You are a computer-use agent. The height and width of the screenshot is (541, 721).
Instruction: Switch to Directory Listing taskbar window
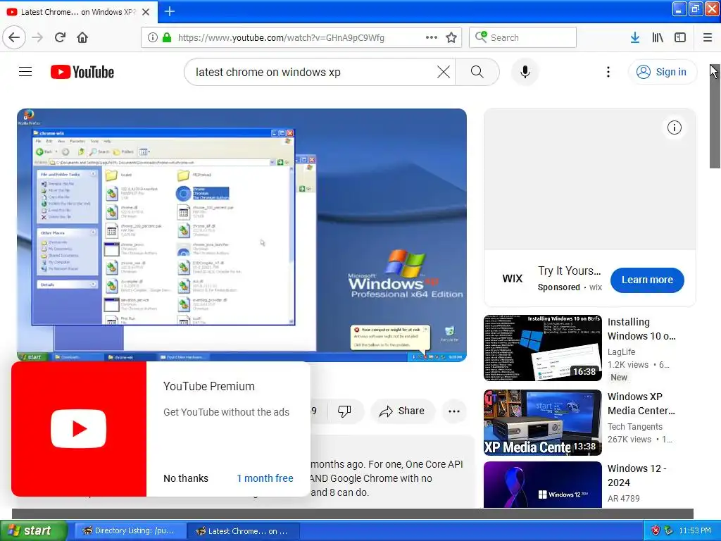130,530
